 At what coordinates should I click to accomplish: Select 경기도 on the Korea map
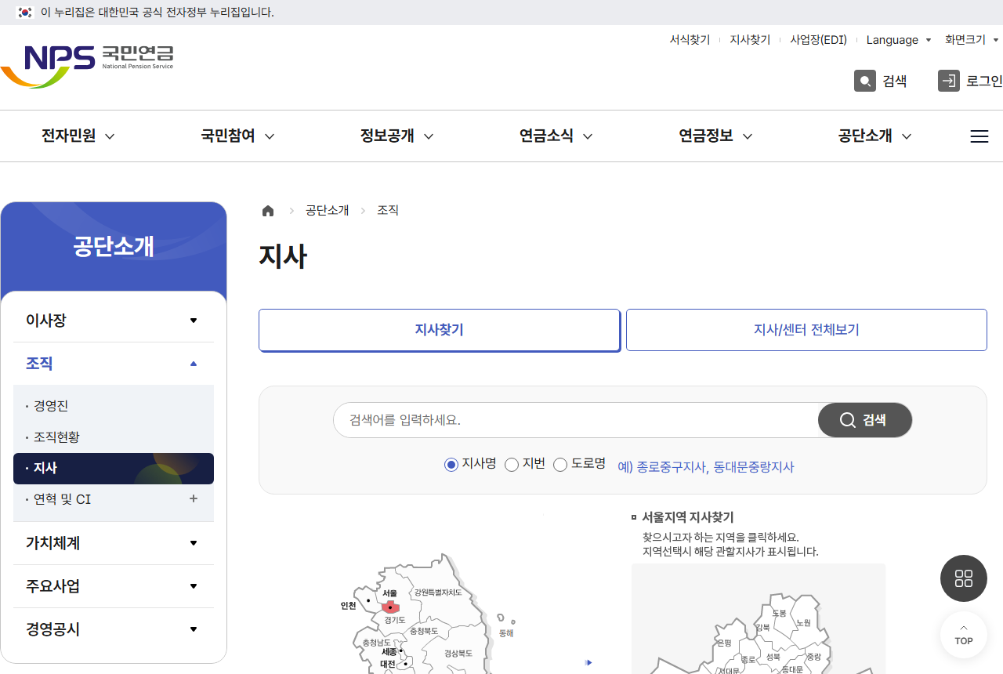tap(395, 620)
